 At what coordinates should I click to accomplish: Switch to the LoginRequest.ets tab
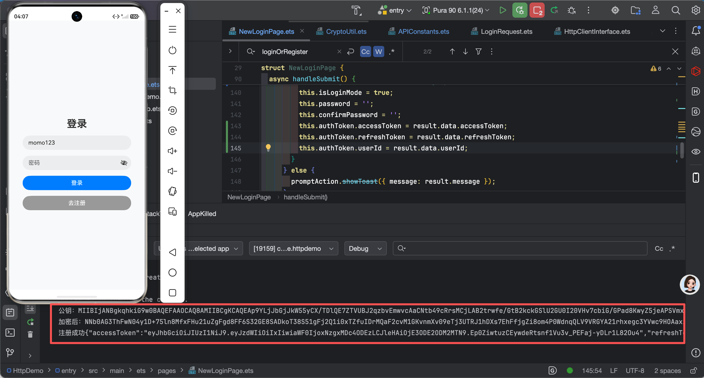pos(502,32)
